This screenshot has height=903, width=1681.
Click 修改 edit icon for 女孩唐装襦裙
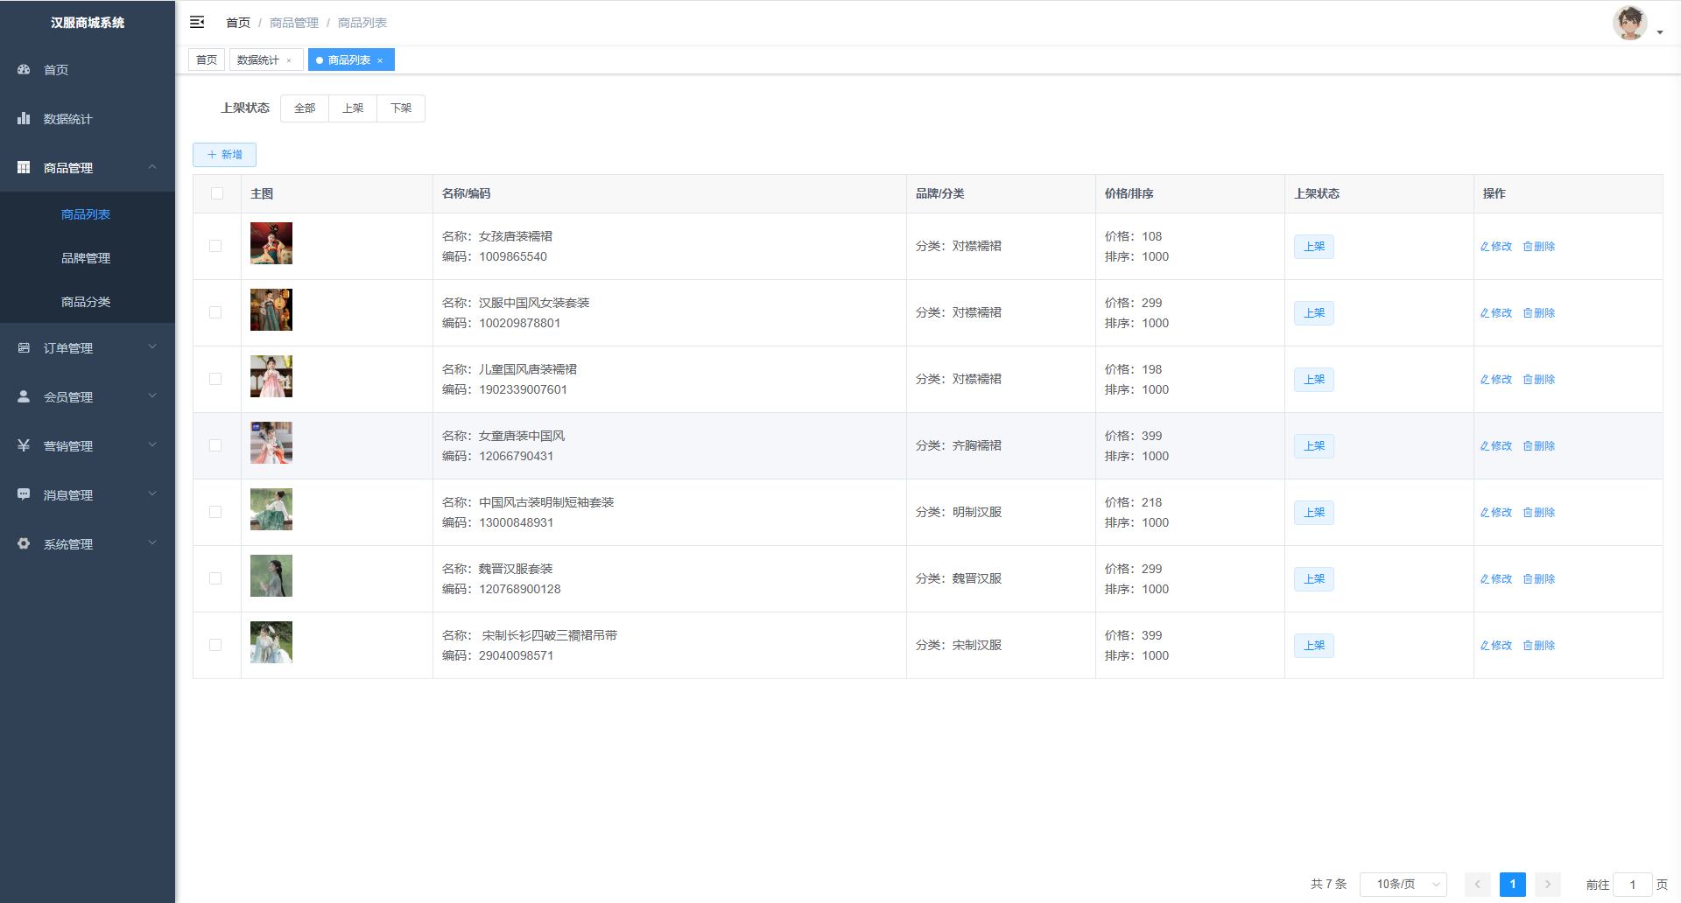1485,247
